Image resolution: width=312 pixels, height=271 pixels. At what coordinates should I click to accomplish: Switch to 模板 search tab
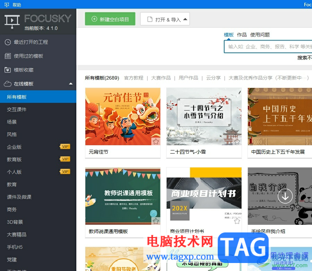229,35
